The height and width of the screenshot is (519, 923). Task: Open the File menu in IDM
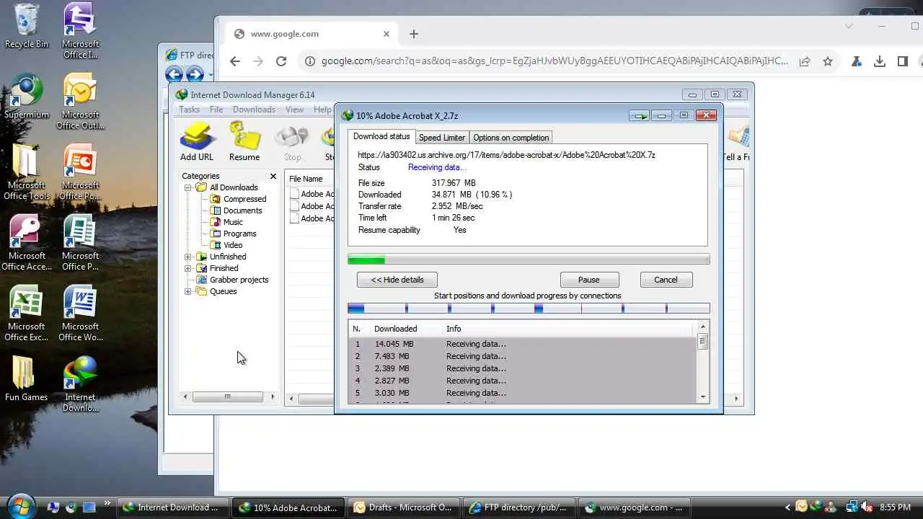(216, 110)
